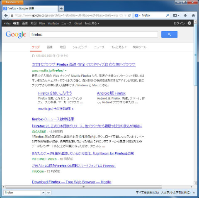Image resolution: width=199 pixels, height=198 pixels.
Task: Click the browser back arrow button
Action: [x=6, y=15]
